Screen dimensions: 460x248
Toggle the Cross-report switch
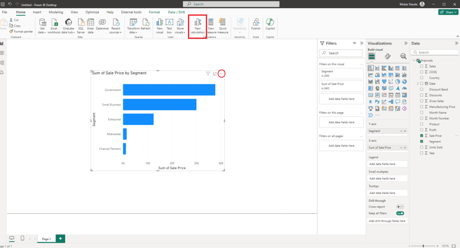tap(400, 207)
